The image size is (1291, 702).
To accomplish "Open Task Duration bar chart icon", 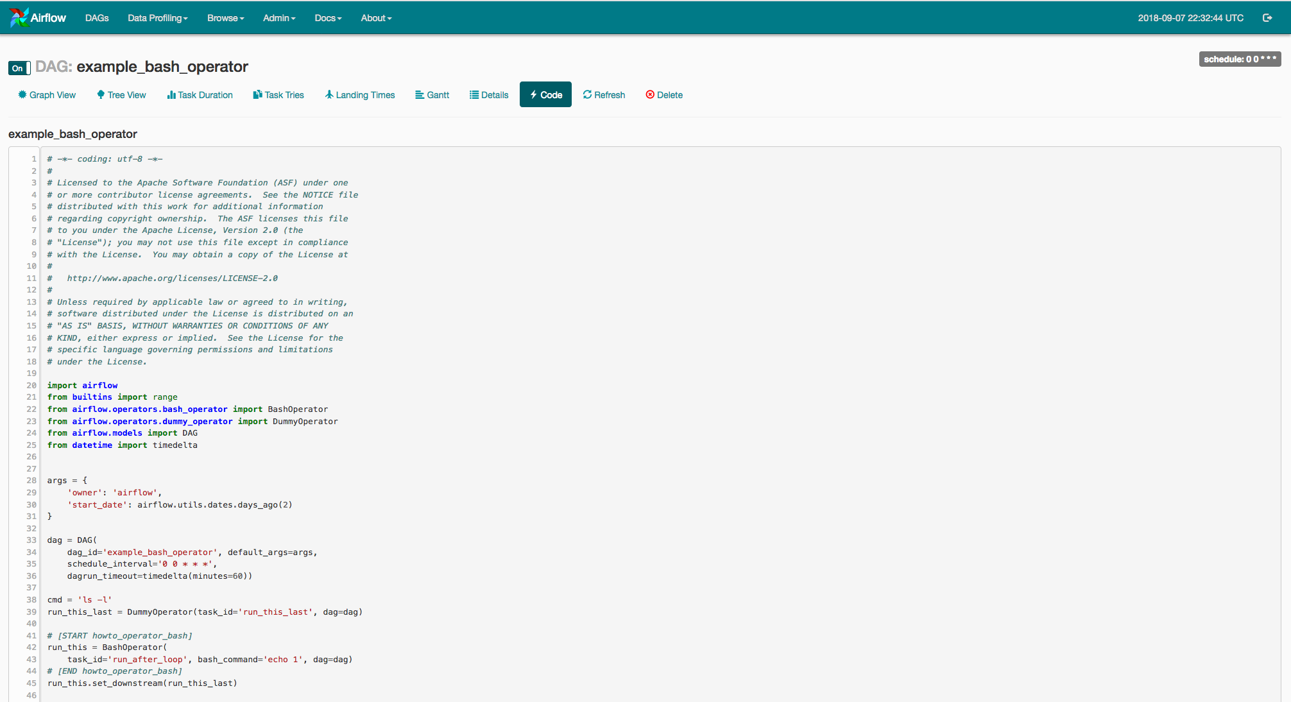I will coord(171,94).
